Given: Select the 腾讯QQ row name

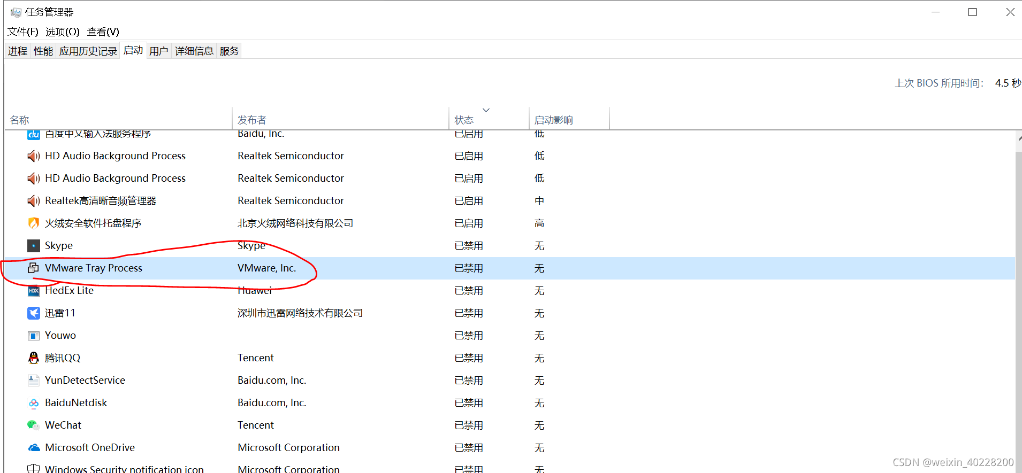Looking at the screenshot, I should point(63,358).
